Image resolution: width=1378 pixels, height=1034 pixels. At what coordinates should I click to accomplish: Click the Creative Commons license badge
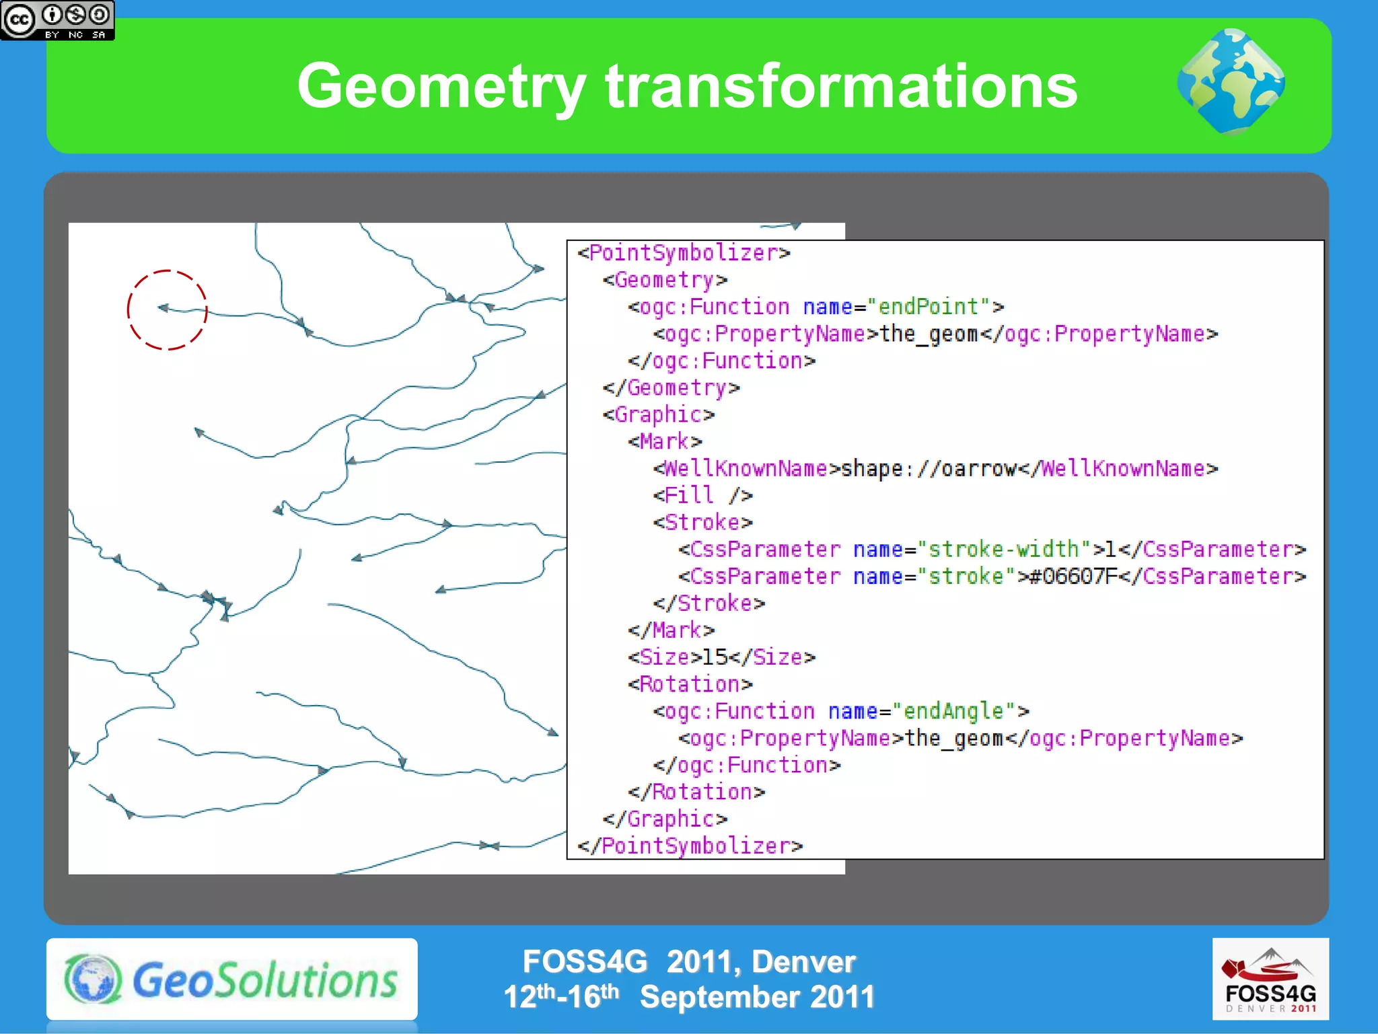pyautogui.click(x=57, y=20)
